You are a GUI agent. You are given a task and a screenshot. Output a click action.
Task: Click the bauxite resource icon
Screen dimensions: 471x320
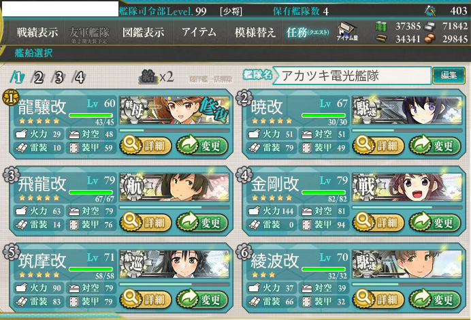pyautogui.click(x=429, y=39)
